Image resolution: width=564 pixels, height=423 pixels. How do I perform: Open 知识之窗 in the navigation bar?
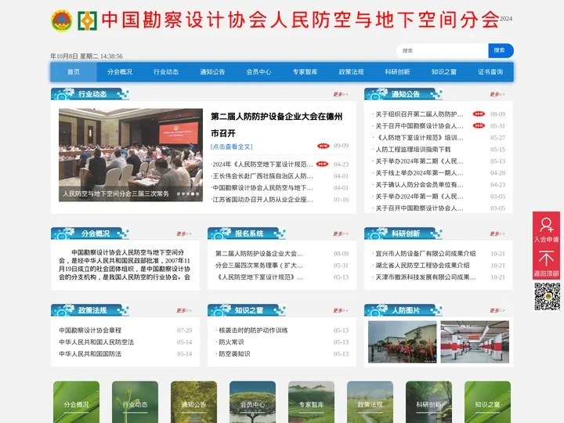point(444,72)
